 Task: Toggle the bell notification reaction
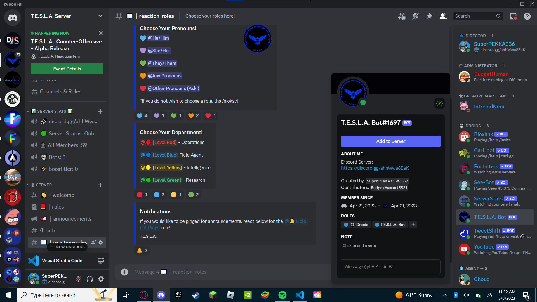pyautogui.click(x=142, y=251)
